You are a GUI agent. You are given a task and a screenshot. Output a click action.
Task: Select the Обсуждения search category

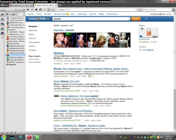tap(34, 42)
